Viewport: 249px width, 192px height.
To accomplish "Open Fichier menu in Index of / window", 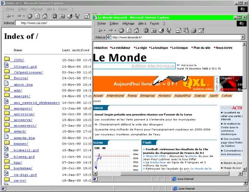I will coord(10,9).
